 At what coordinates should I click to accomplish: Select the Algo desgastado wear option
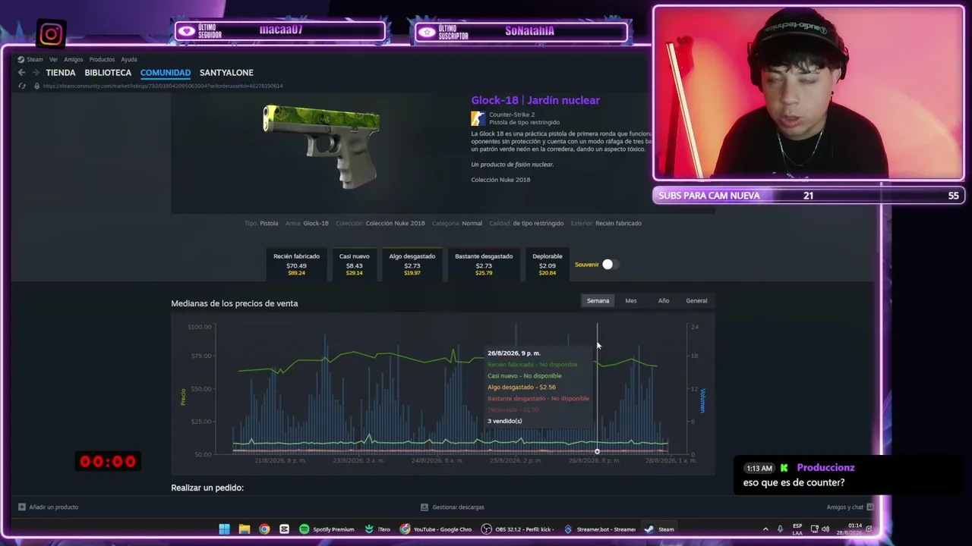click(x=412, y=264)
